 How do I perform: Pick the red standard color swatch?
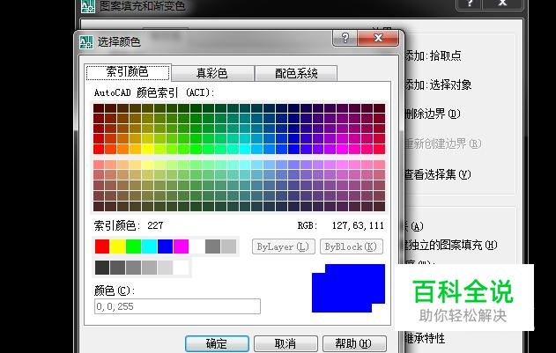(102, 246)
